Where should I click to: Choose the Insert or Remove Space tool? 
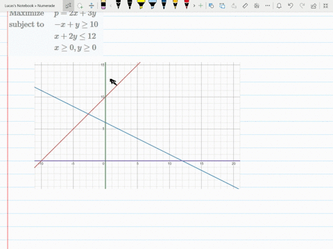(x=92, y=6)
